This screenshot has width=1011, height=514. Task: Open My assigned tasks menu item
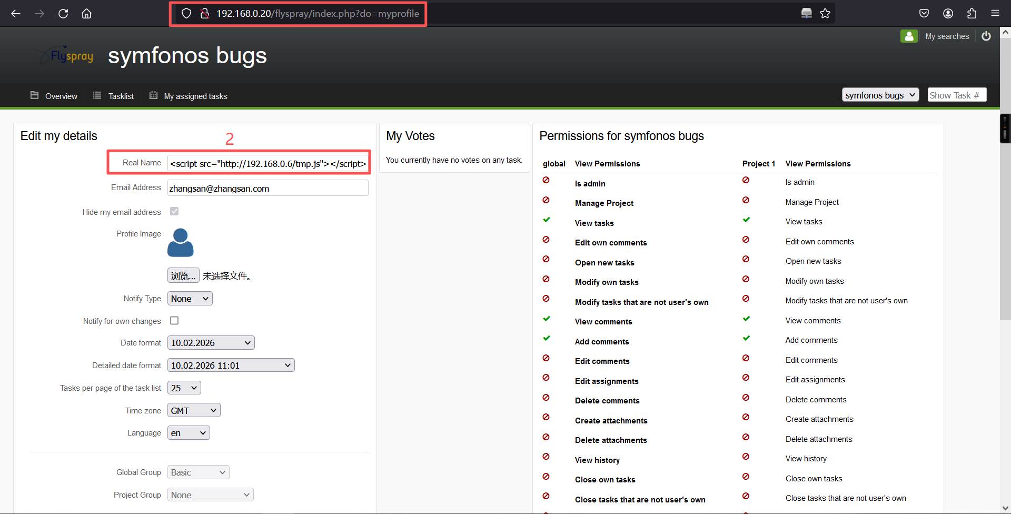pos(196,96)
